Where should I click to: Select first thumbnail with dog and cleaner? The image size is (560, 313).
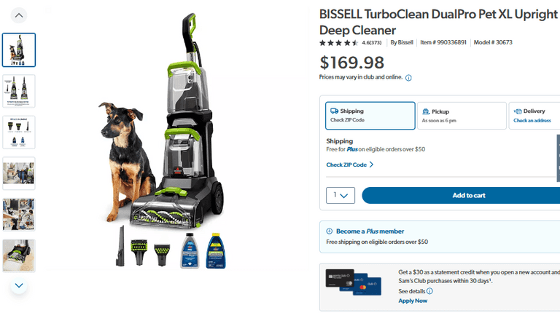coord(19,50)
